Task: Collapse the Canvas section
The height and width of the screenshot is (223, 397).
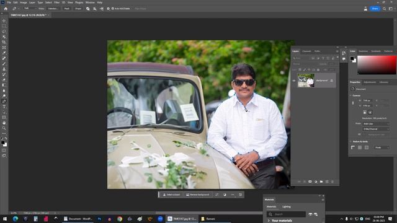Action: tap(350, 95)
